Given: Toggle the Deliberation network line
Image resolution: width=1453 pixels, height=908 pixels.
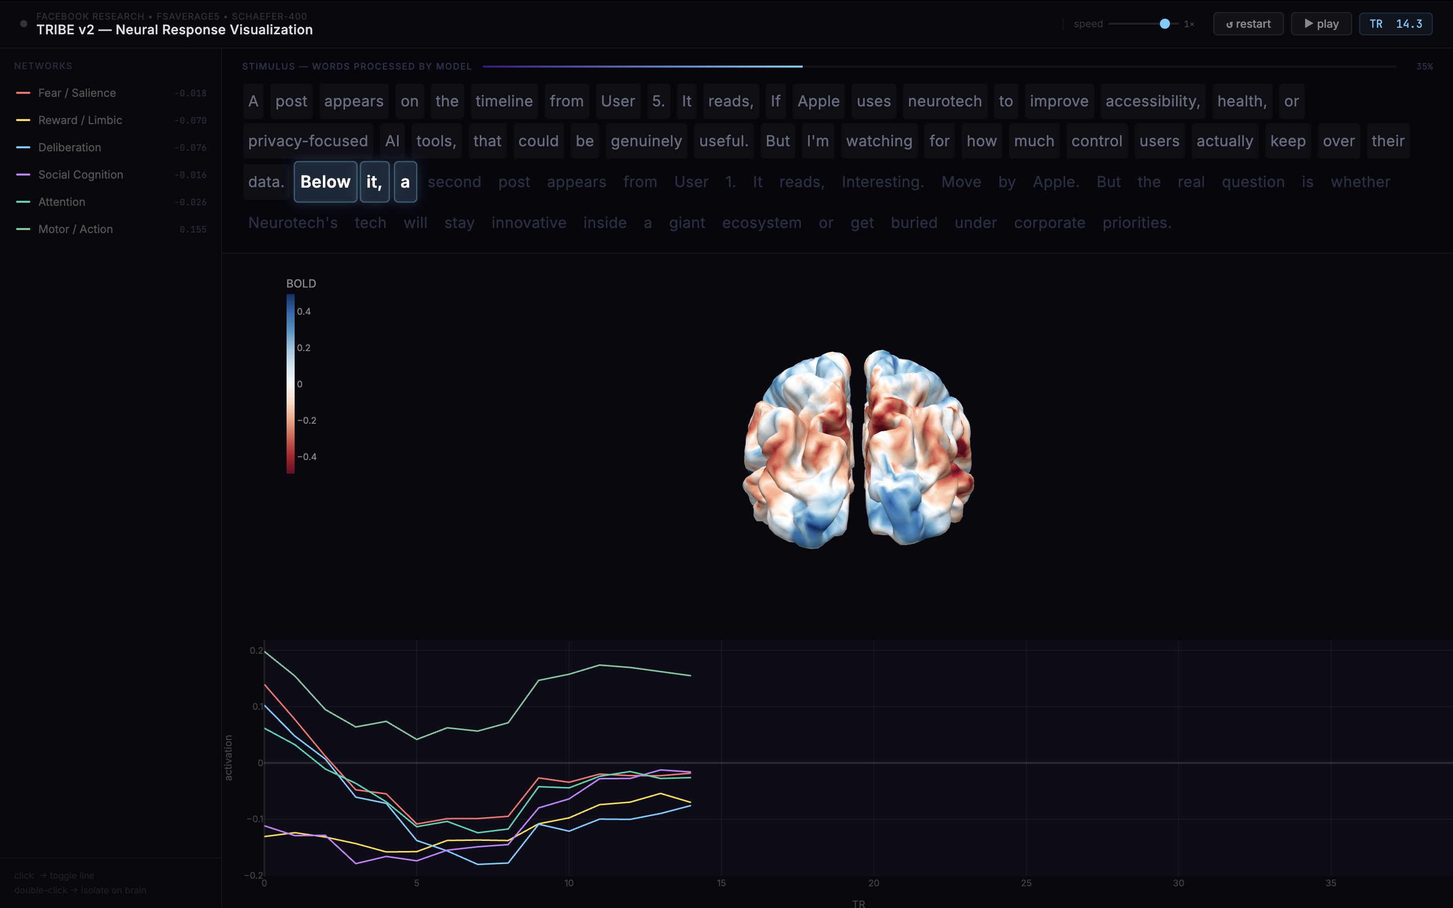Looking at the screenshot, I should pos(70,147).
